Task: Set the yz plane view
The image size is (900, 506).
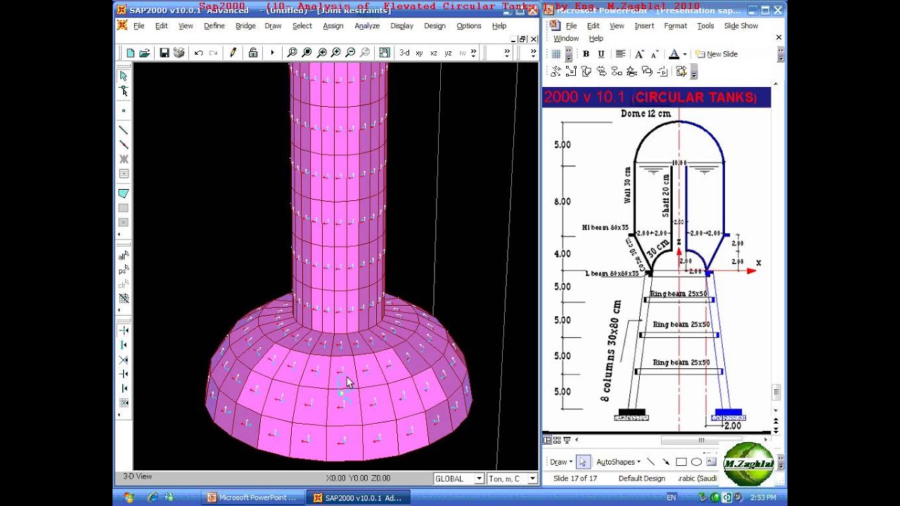Action: [448, 53]
